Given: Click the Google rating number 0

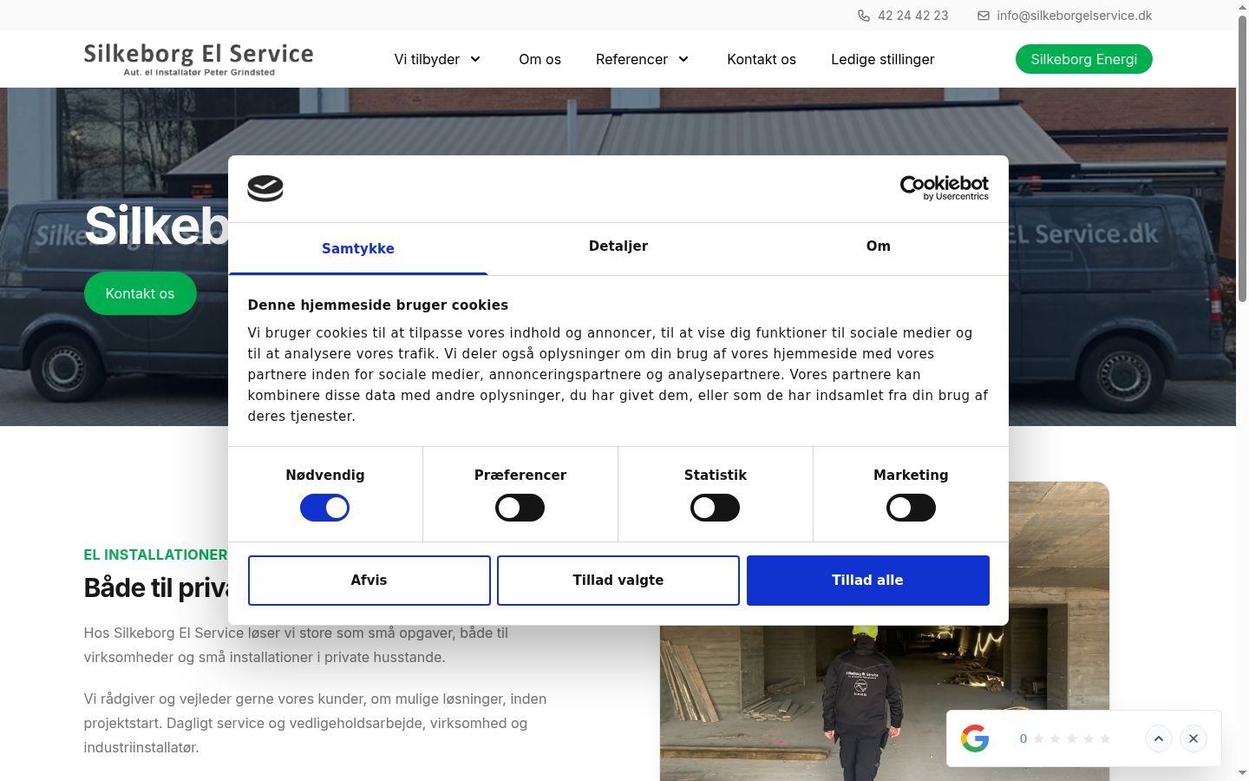Looking at the screenshot, I should (1023, 738).
